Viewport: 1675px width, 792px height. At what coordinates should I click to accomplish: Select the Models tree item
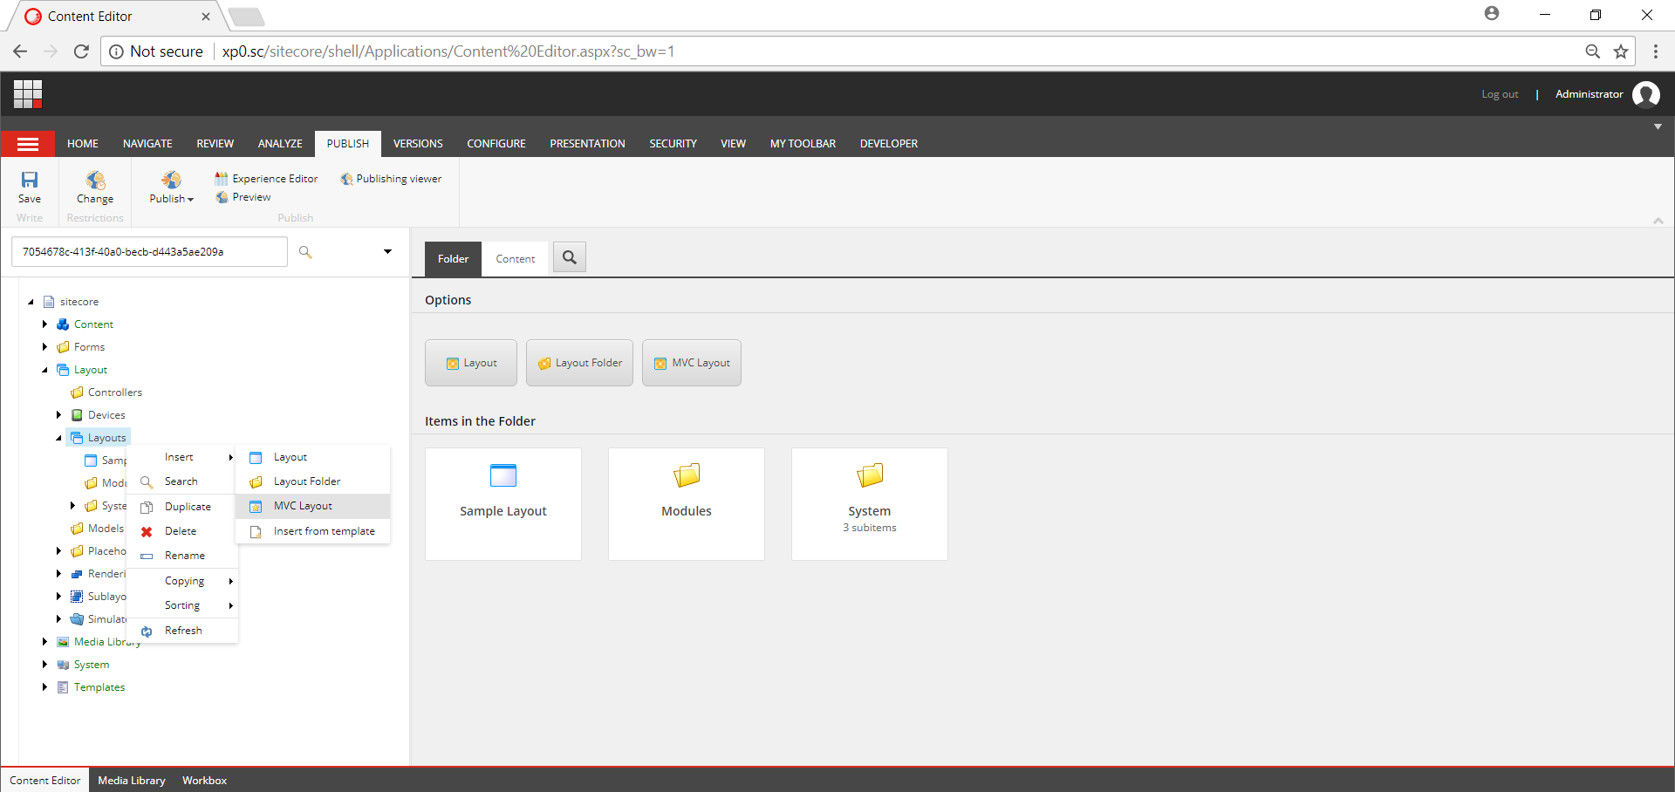(x=106, y=529)
